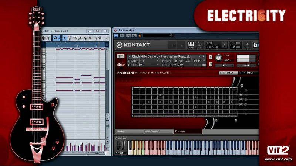Click the +1 oct keyboard shift control
This screenshot has width=296, height=166.
pos(121,153)
